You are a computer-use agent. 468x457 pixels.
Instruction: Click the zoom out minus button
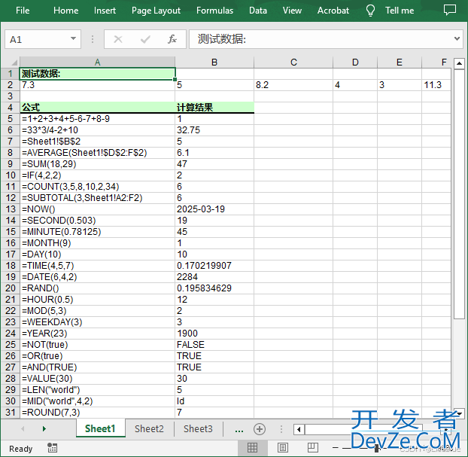point(335,447)
